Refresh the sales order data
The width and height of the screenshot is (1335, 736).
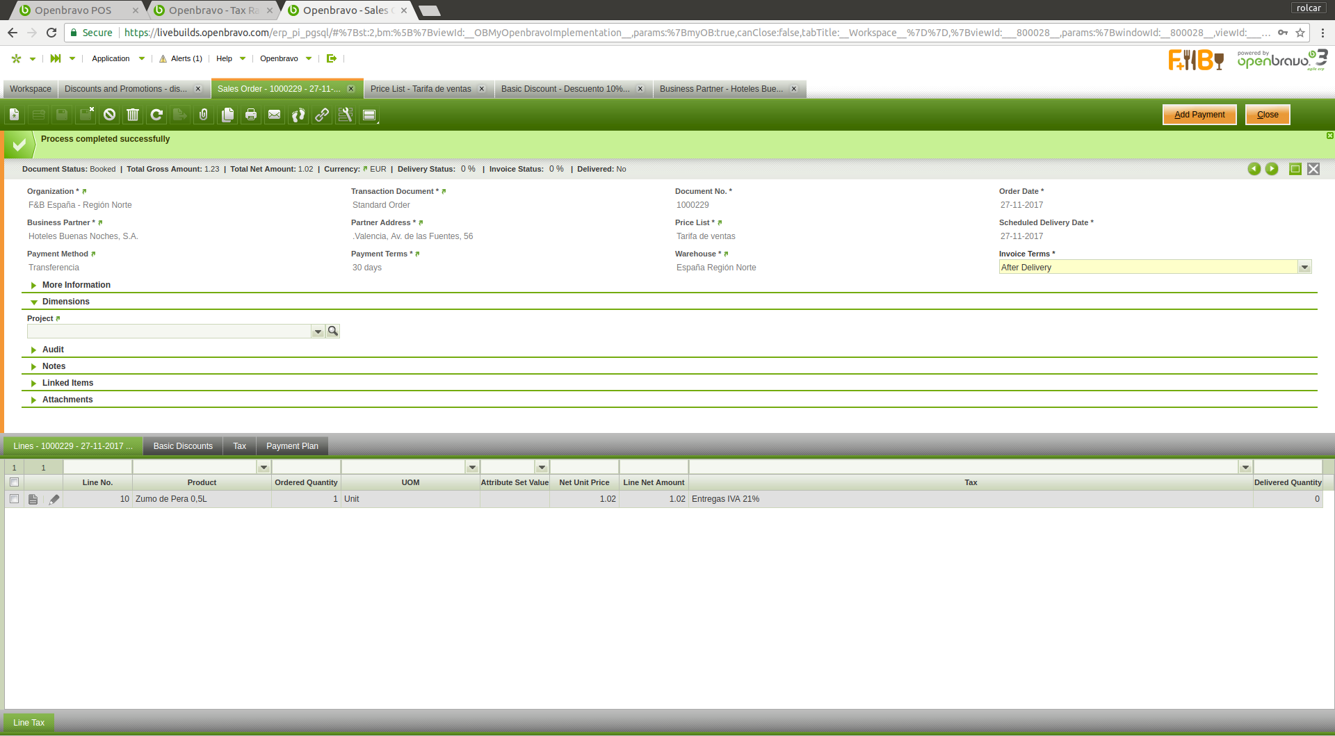coord(156,115)
